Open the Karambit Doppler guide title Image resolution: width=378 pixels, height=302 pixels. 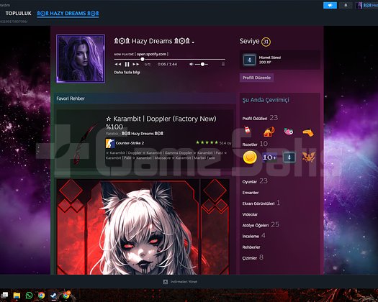tap(161, 122)
